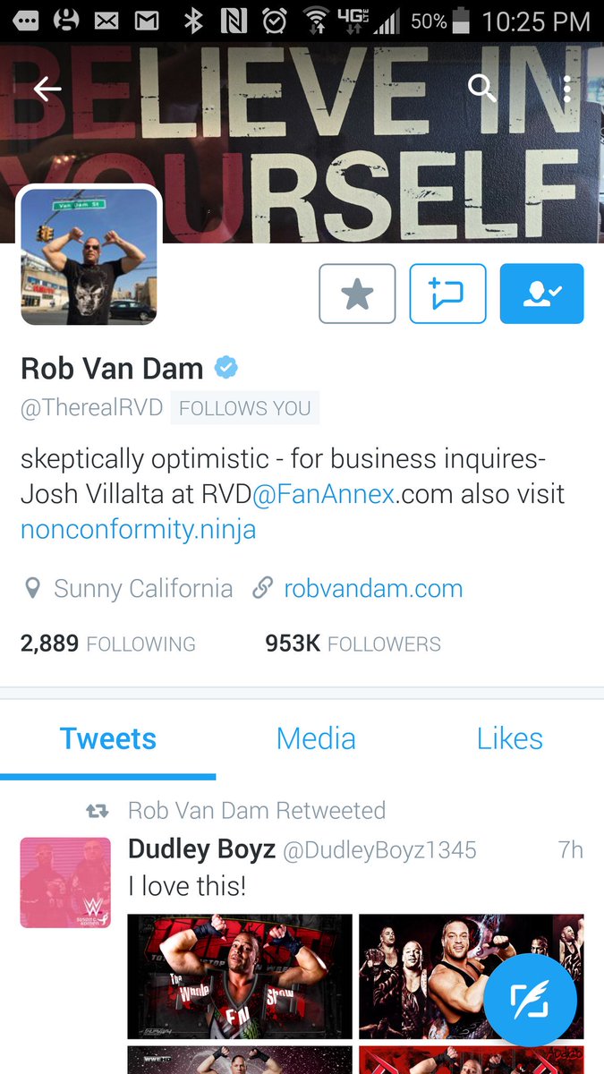Screen dimensions: 604x1074
Task: Open the Dudley Boyz avatar thumbnail
Action: click(x=65, y=882)
